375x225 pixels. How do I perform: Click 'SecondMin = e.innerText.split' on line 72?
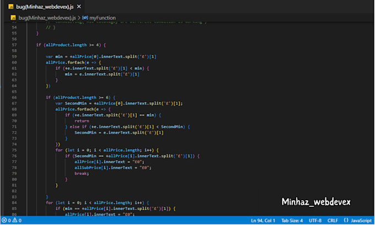tap(119, 133)
